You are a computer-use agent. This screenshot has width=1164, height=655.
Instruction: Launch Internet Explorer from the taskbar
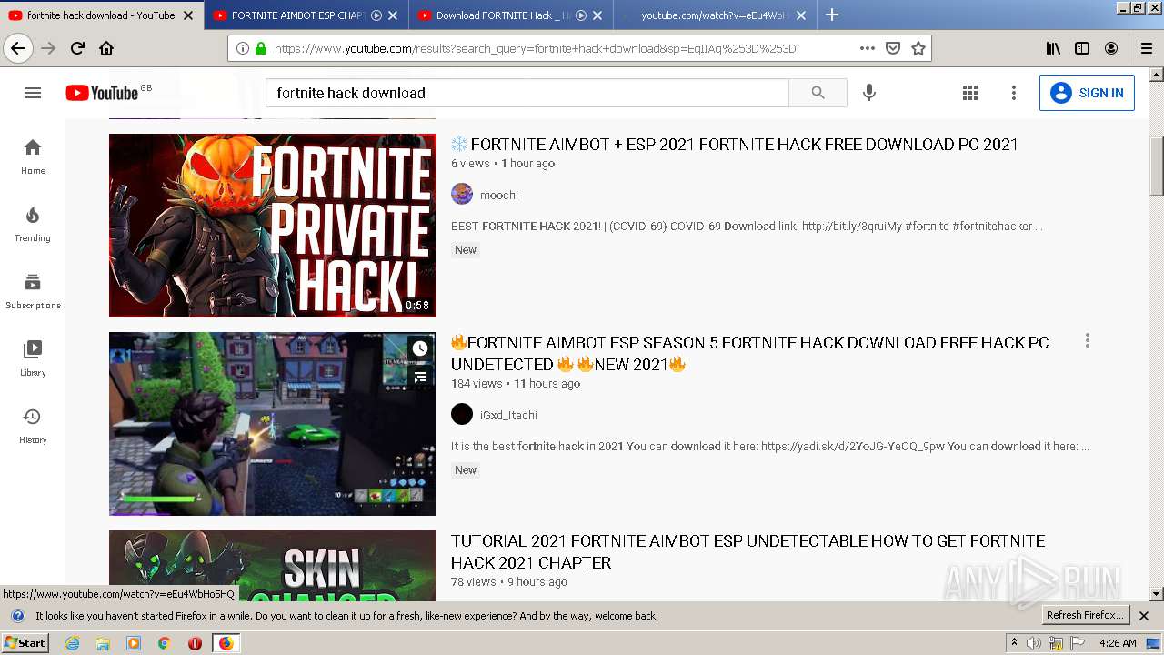tap(73, 643)
